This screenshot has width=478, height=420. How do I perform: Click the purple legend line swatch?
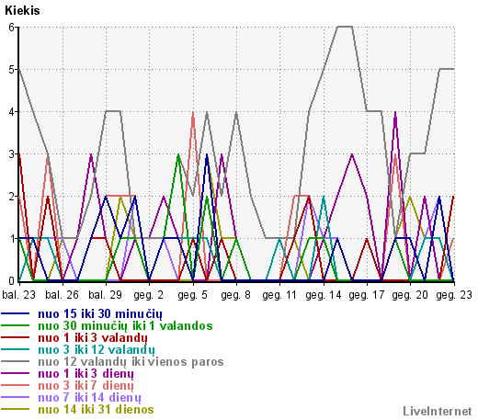(16, 373)
